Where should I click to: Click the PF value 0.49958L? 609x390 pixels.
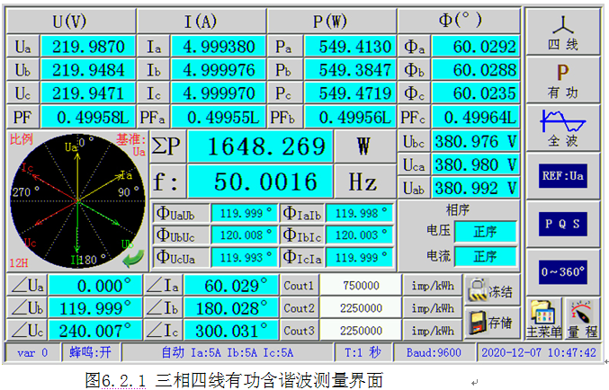pyautogui.click(x=88, y=117)
